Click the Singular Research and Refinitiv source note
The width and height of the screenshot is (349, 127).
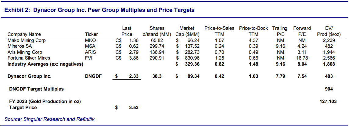pyautogui.click(x=49, y=119)
